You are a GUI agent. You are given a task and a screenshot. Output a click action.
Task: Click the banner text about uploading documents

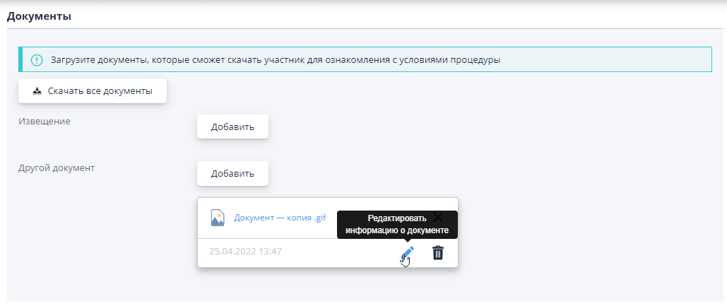click(x=276, y=60)
